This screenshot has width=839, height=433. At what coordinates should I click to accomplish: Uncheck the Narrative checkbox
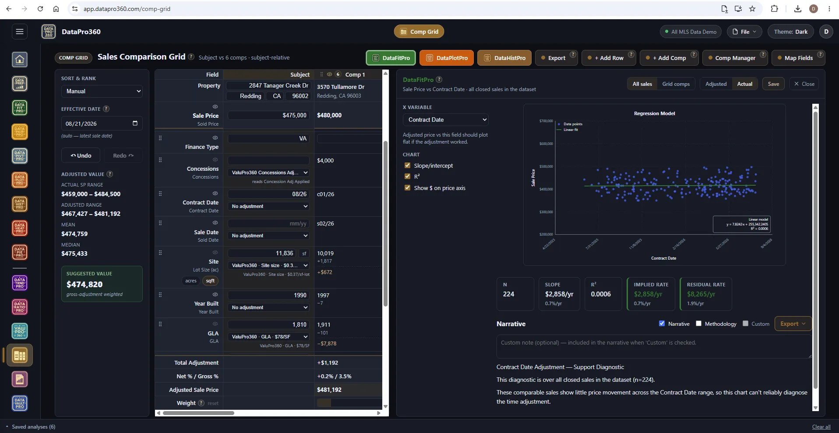pyautogui.click(x=662, y=324)
